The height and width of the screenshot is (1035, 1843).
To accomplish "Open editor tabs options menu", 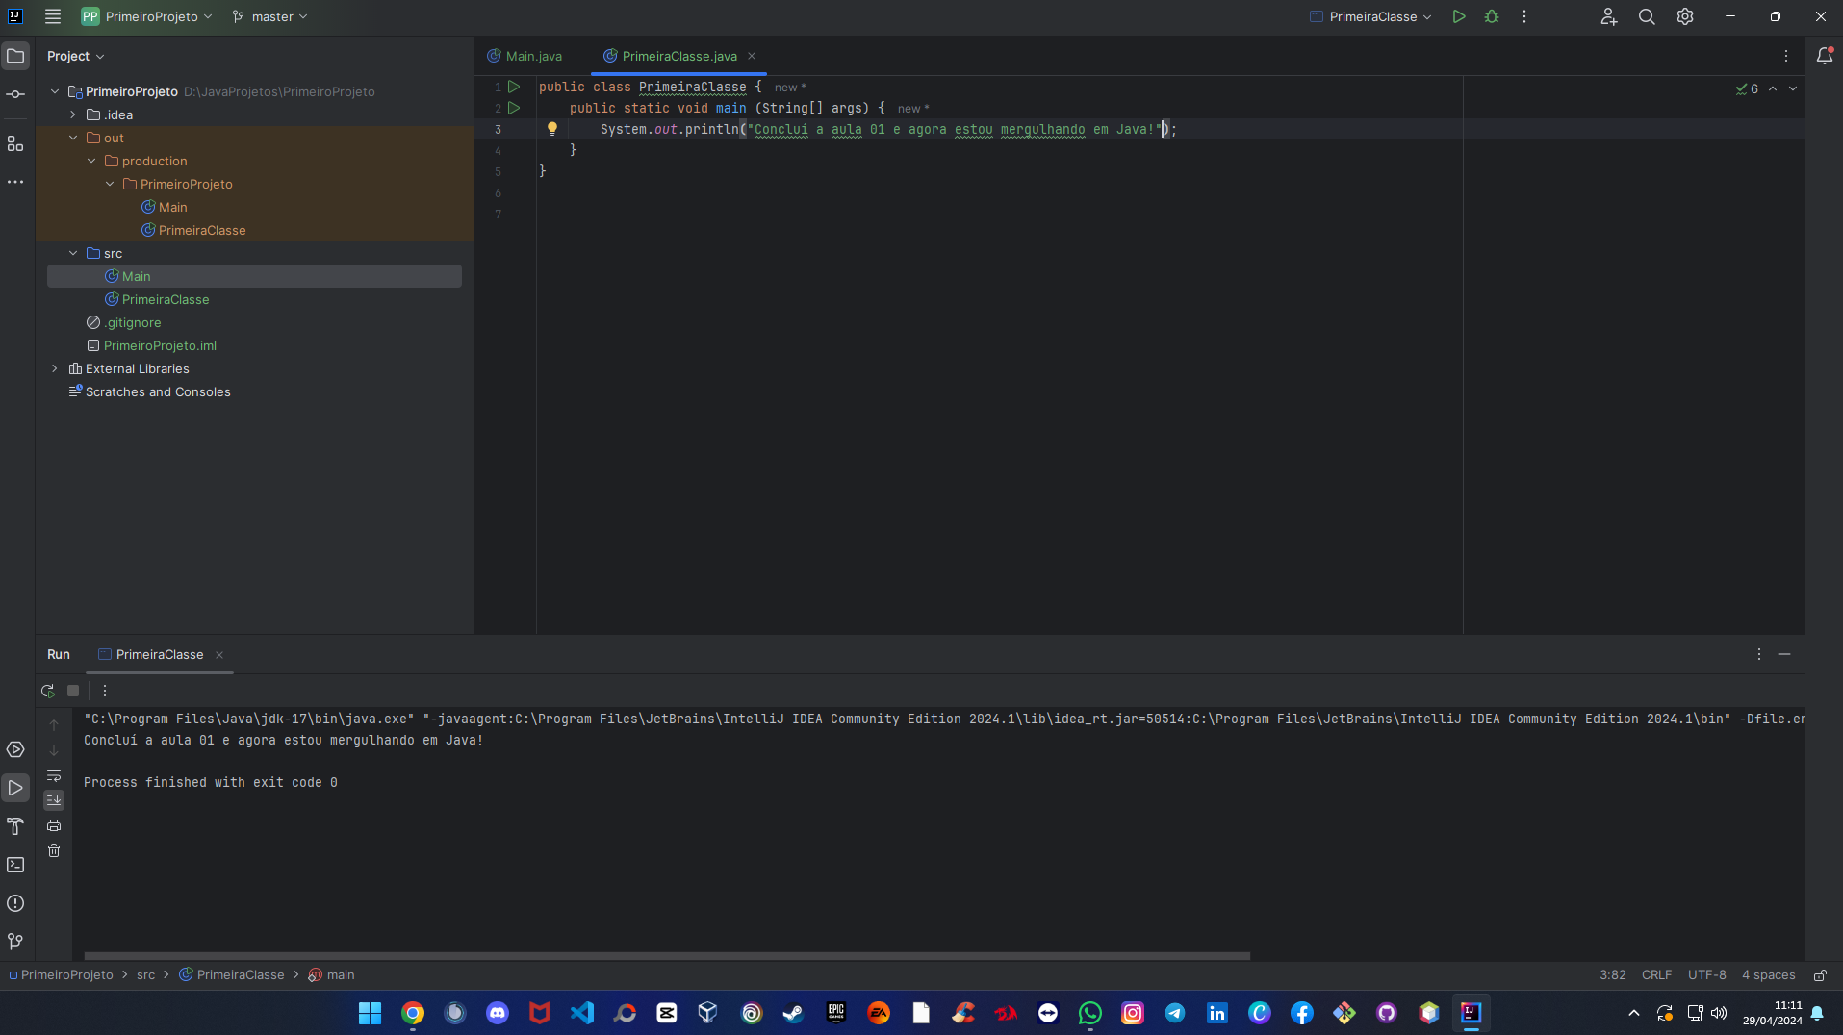I will coord(1786,56).
